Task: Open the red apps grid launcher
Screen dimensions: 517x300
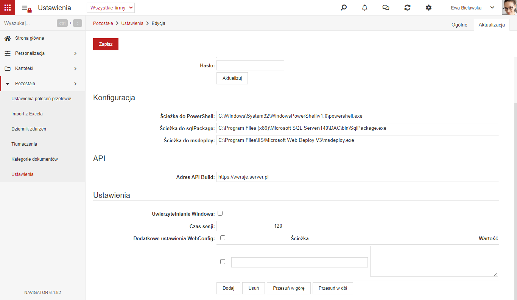Action: tap(8, 8)
